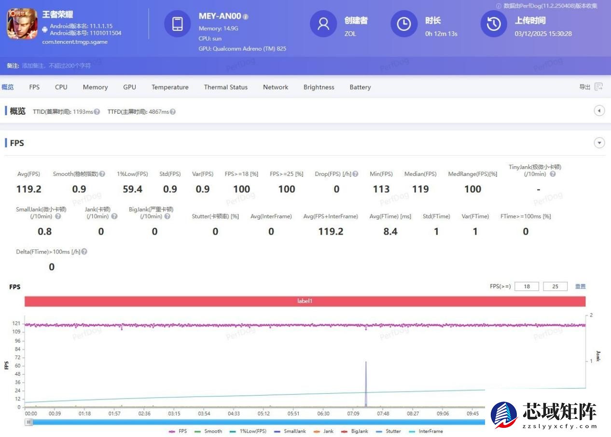Click the info icon beside MEY-AN00
The height and width of the screenshot is (437, 611).
(x=246, y=17)
